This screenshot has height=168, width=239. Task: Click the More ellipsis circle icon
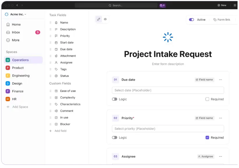[8, 40]
